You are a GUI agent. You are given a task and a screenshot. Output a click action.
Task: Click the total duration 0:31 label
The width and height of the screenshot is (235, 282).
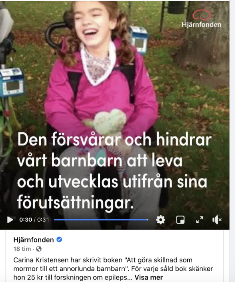pyautogui.click(x=43, y=220)
